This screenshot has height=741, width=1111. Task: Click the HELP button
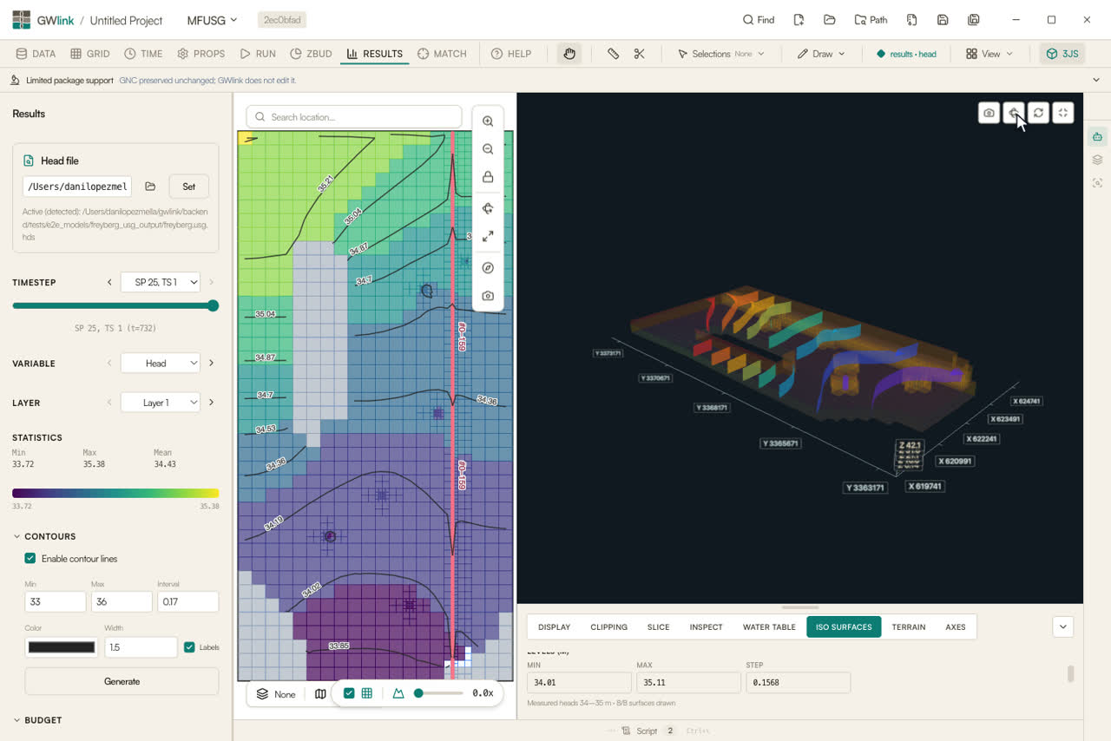[511, 54]
